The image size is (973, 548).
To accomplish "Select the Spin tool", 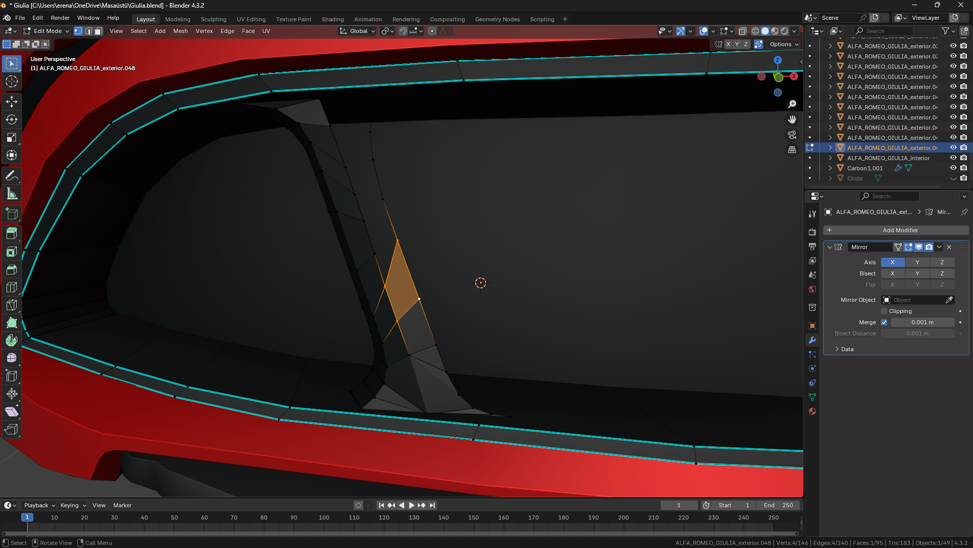I will (x=12, y=341).
